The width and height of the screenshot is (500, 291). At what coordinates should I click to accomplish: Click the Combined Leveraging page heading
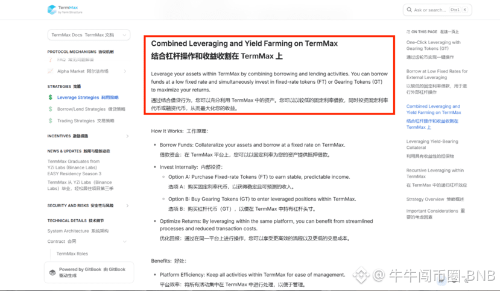point(244,49)
